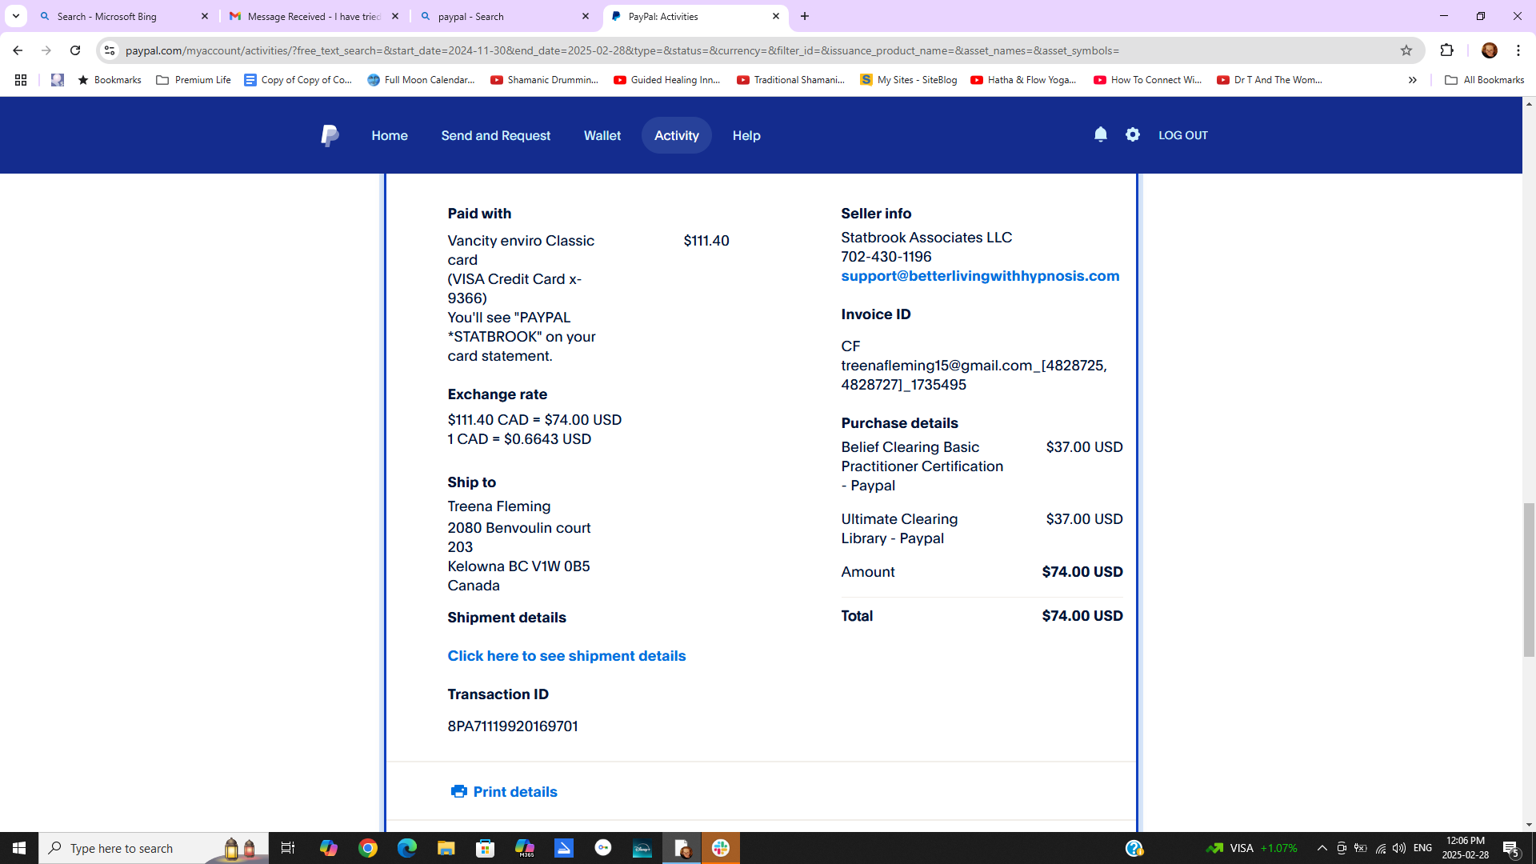Screen dimensions: 1536x864
Task: Open the Wallet menu item
Action: point(602,135)
